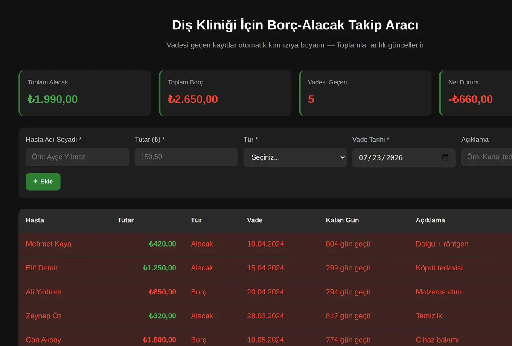Click due date 15.04.2024
This screenshot has width=512, height=346.
pyautogui.click(x=265, y=268)
